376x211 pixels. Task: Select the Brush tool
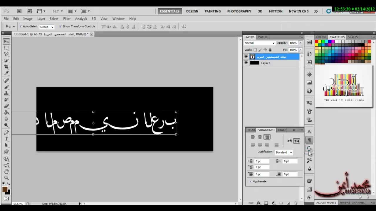point(6,87)
